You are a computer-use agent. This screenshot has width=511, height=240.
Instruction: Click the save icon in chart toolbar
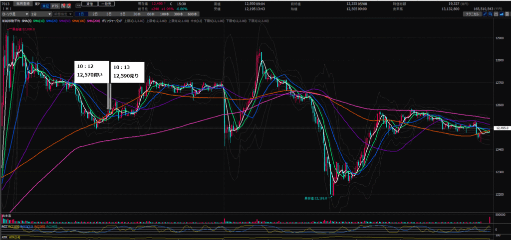tap(507, 14)
